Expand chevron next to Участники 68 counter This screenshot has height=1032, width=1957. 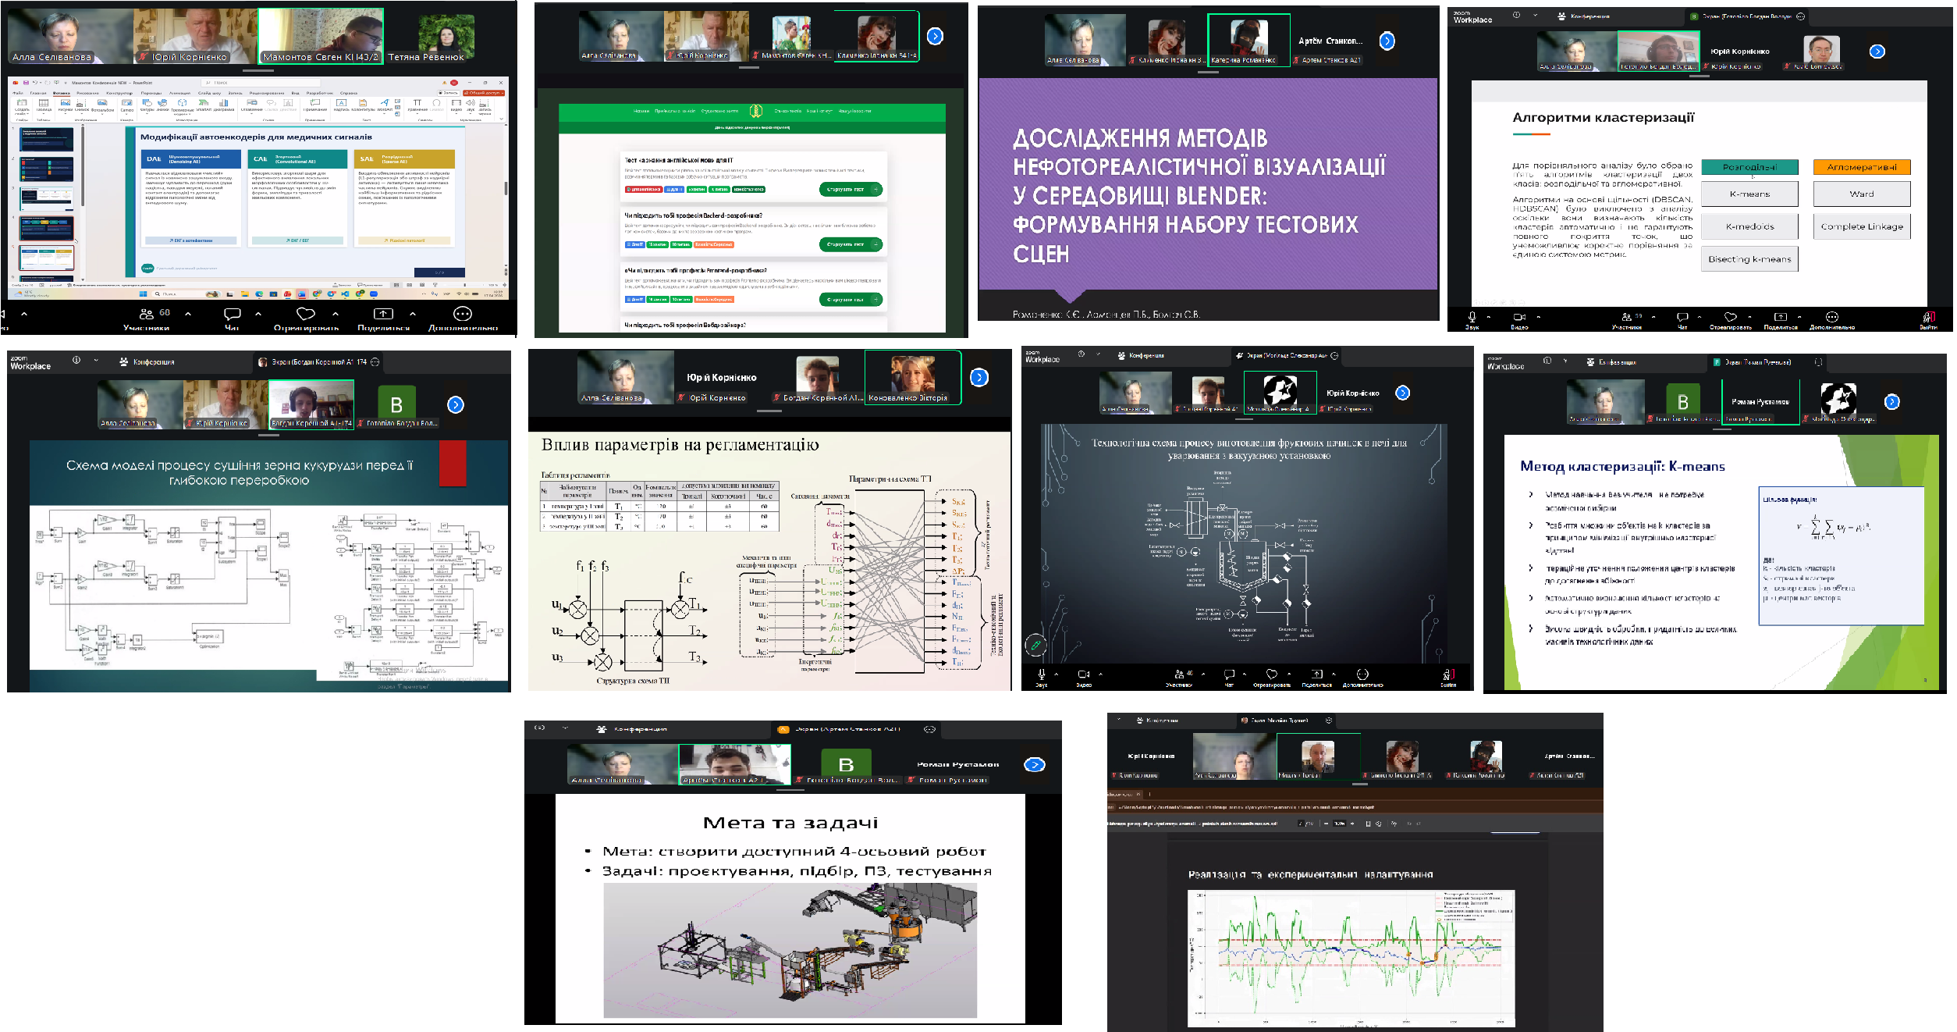coord(188,314)
